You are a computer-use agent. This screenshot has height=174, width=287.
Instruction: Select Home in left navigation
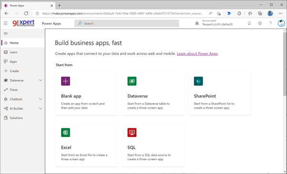click(23, 43)
